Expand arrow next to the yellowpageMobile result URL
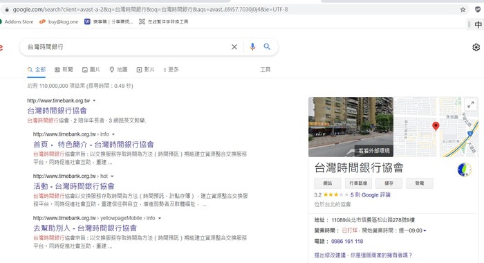This screenshot has height=263, width=484. (x=160, y=218)
